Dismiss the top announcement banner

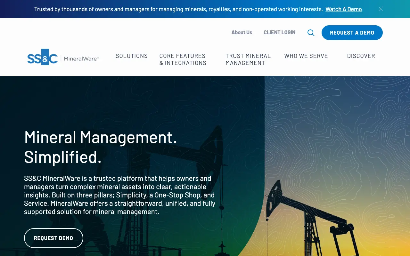[381, 9]
